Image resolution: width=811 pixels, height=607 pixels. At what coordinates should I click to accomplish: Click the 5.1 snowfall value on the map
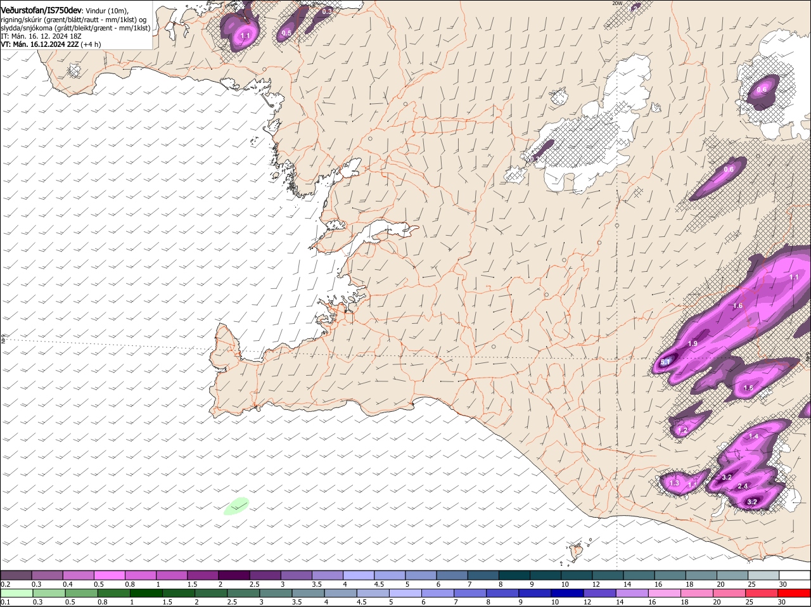click(x=665, y=362)
